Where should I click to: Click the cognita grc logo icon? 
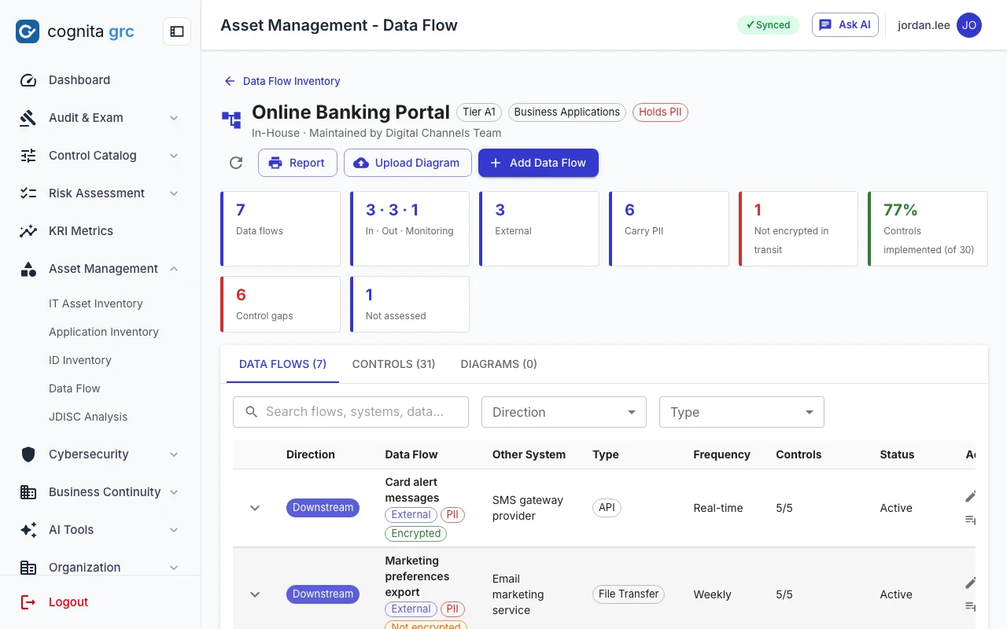coord(28,31)
